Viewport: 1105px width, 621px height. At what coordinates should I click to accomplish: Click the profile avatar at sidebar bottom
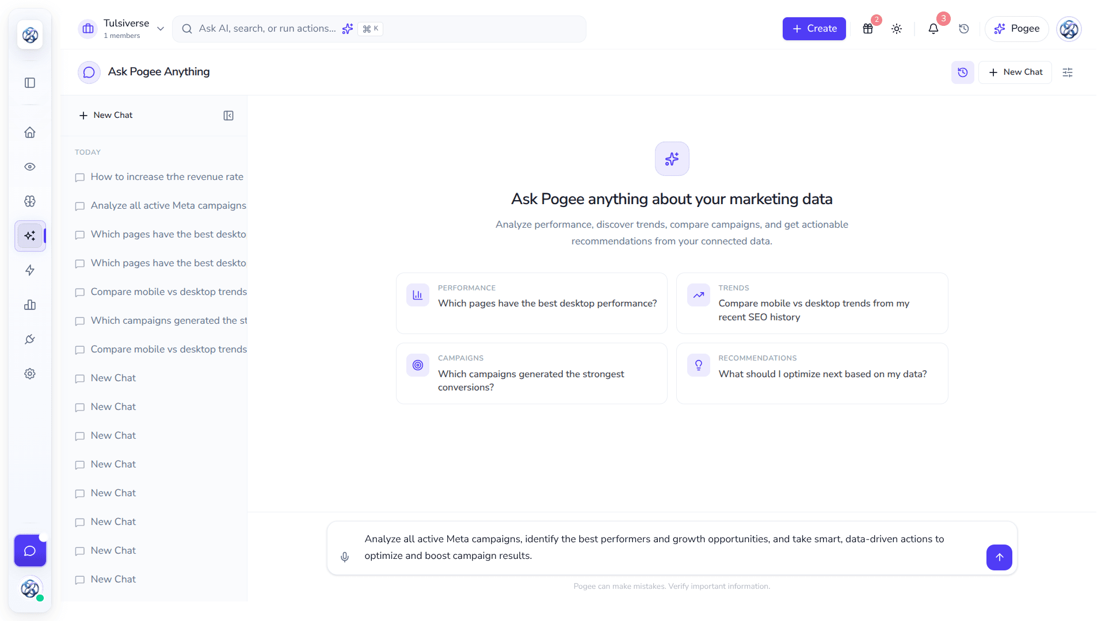[30, 588]
